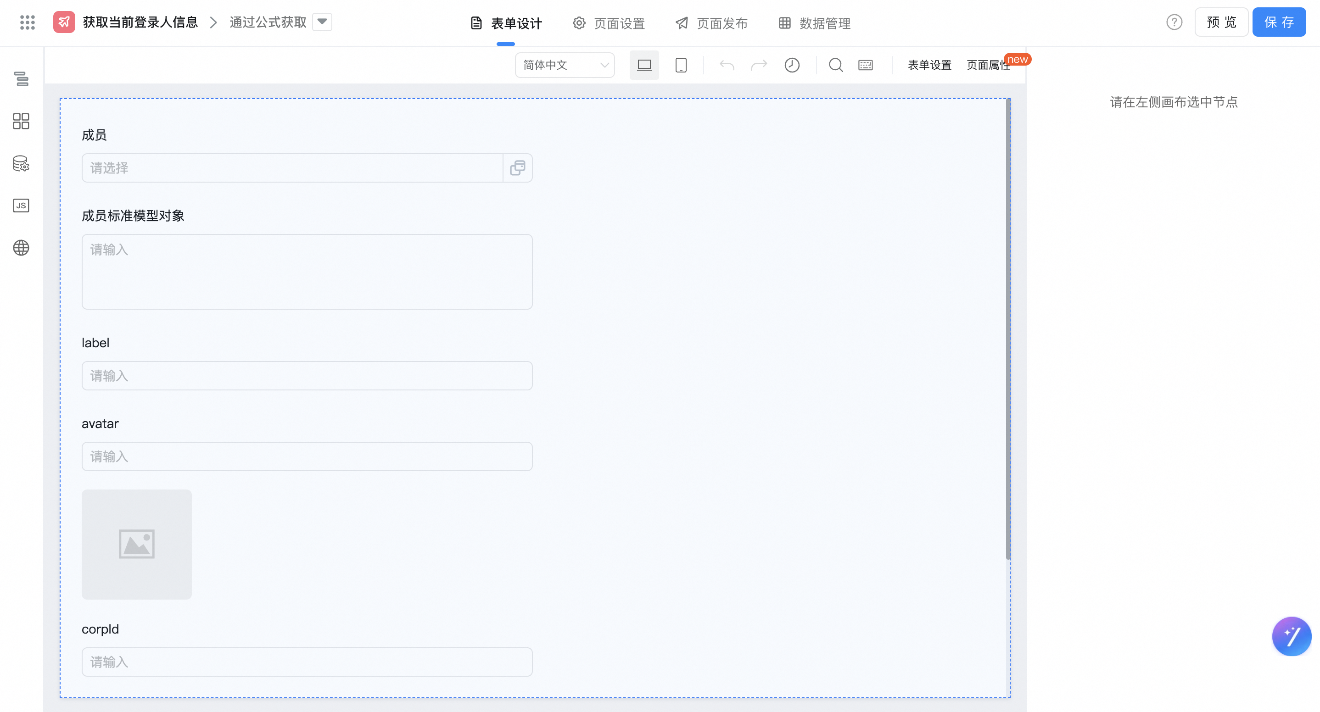This screenshot has width=1320, height=712.
Task: Open the JS action panel icon
Action: [21, 206]
